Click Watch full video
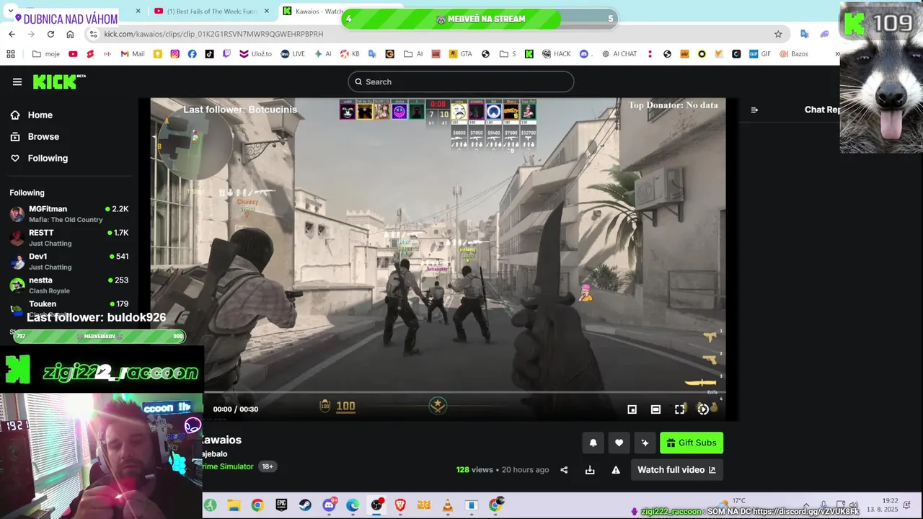 click(x=676, y=470)
